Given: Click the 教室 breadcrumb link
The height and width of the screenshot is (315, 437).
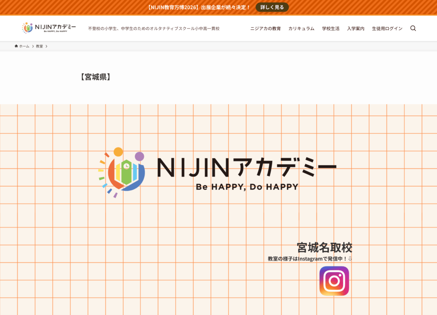Looking at the screenshot, I should [x=39, y=46].
